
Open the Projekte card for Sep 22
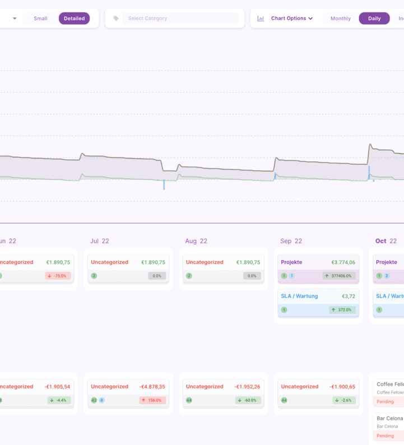click(318, 262)
